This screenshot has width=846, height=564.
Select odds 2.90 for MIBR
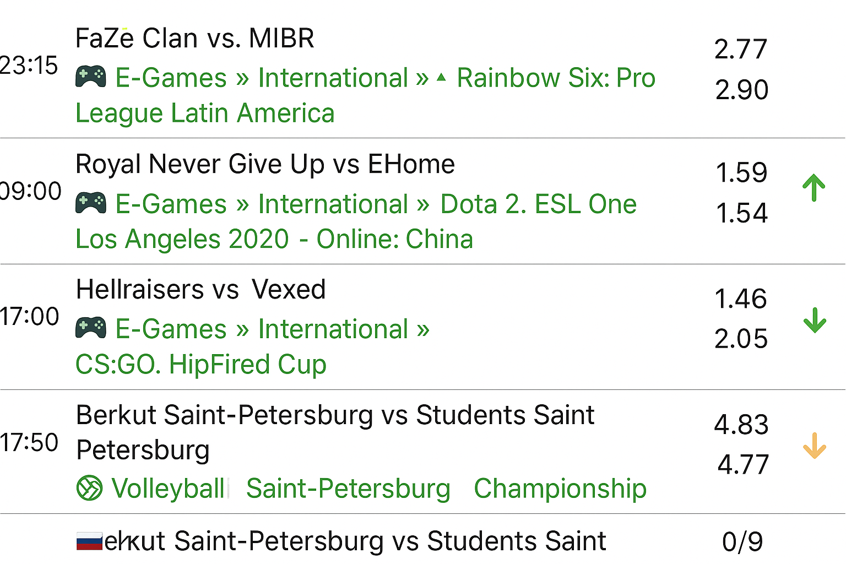[x=741, y=90]
